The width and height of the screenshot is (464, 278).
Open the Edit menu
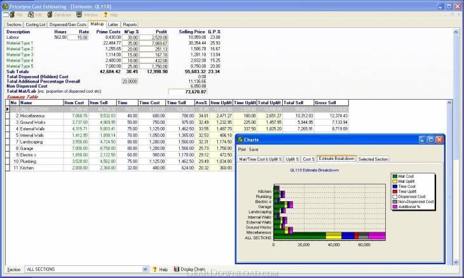click(x=35, y=15)
